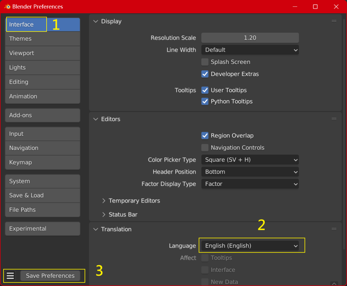
Task: Uncheck Python Tooltips
Action: pos(205,101)
